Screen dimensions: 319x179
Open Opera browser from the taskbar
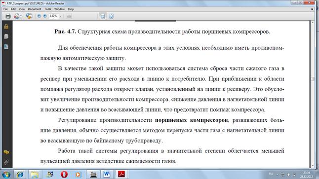tap(64, 175)
